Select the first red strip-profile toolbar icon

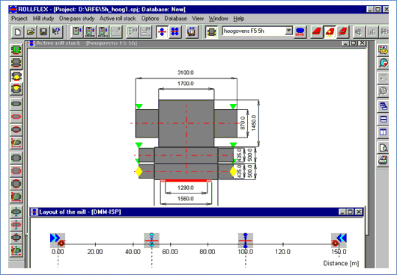pos(317,32)
